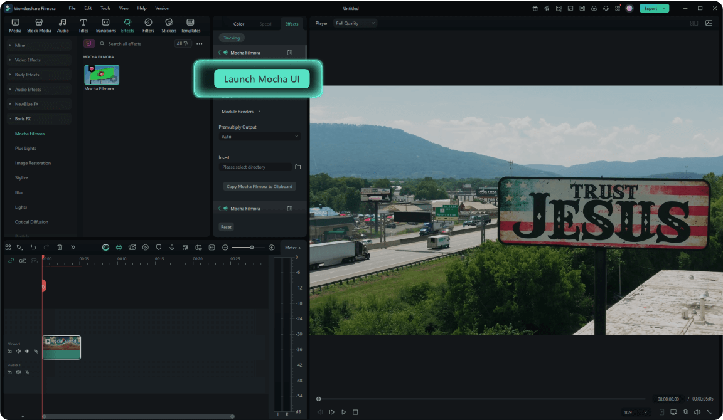Click the undo icon in the timeline toolbar

pos(33,248)
